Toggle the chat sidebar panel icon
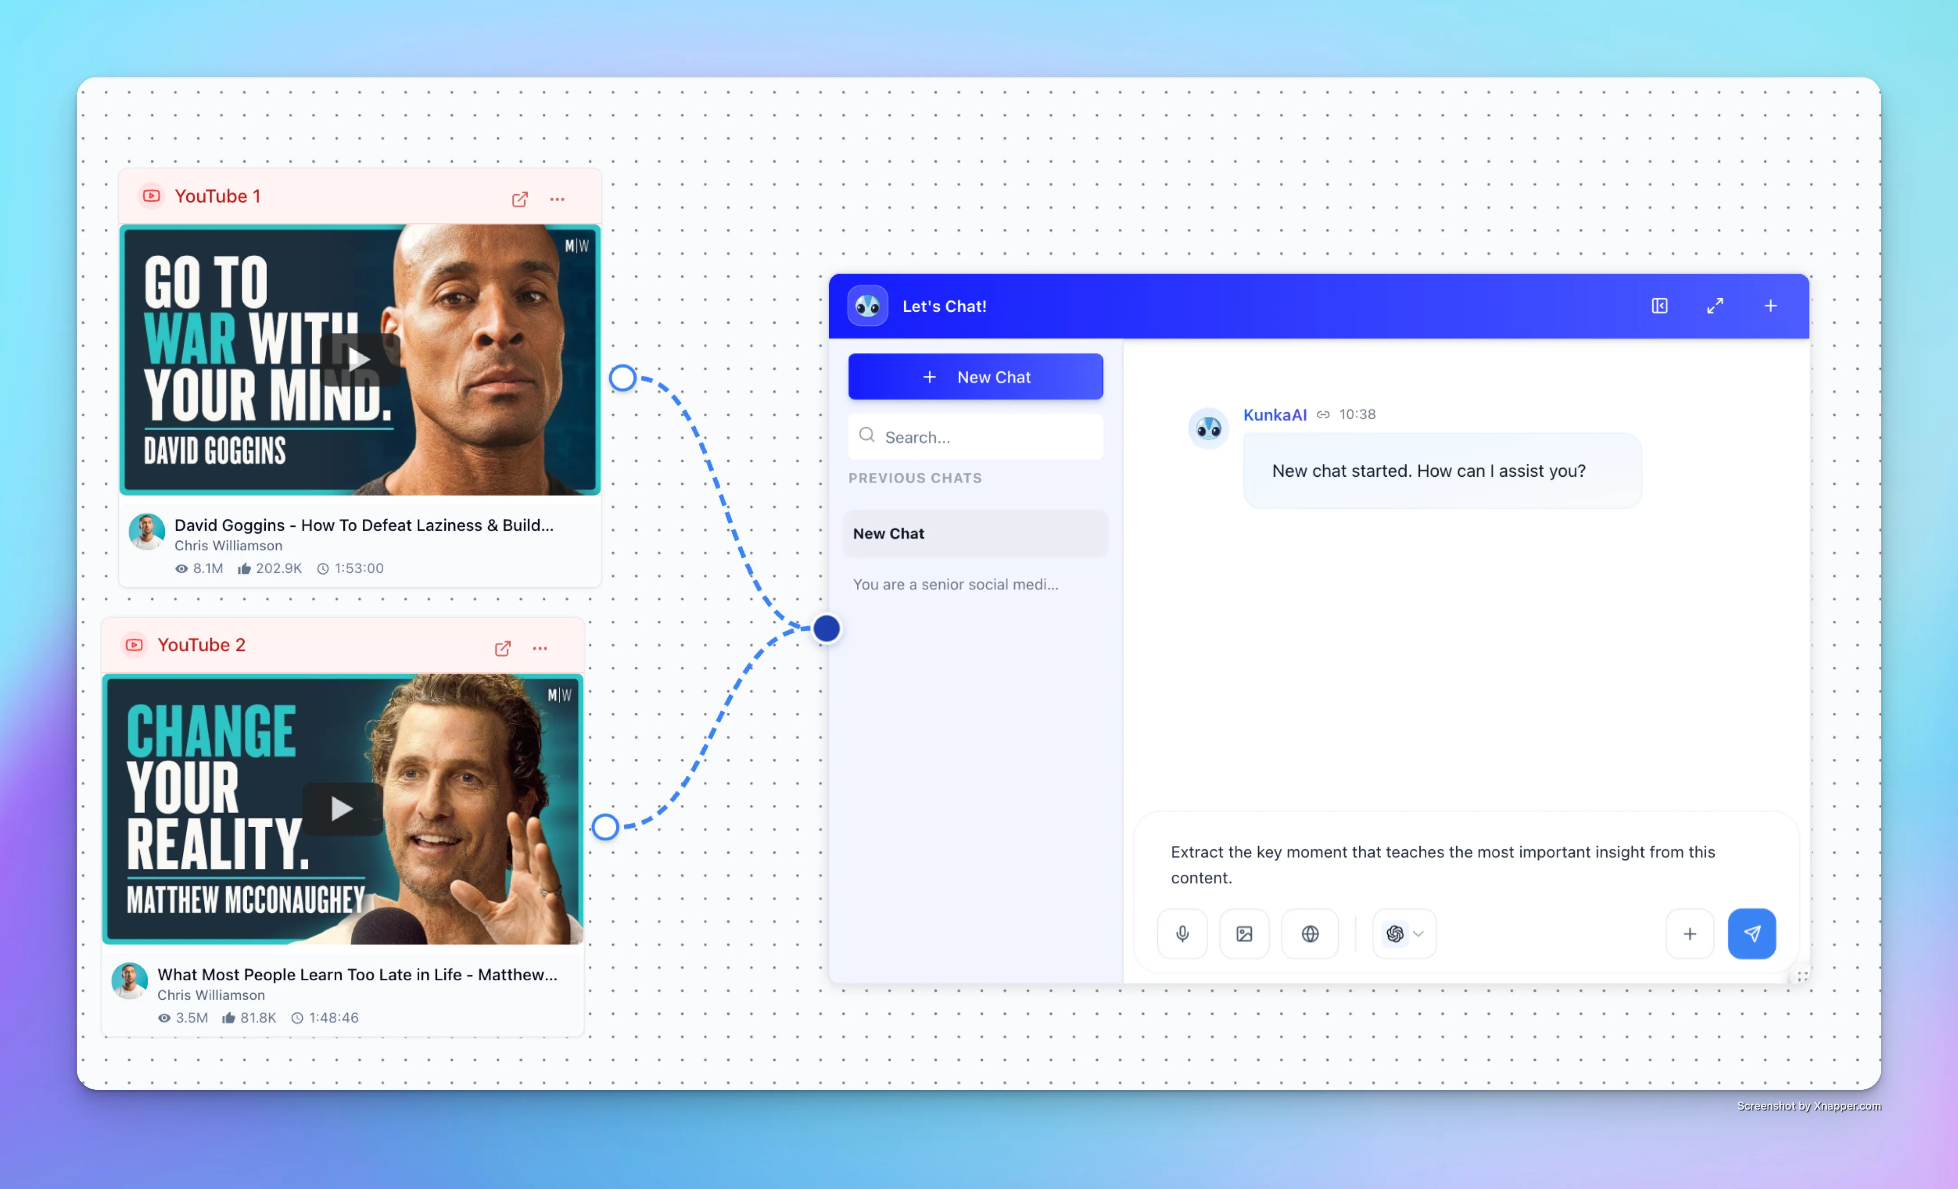1958x1189 pixels. (x=1659, y=306)
